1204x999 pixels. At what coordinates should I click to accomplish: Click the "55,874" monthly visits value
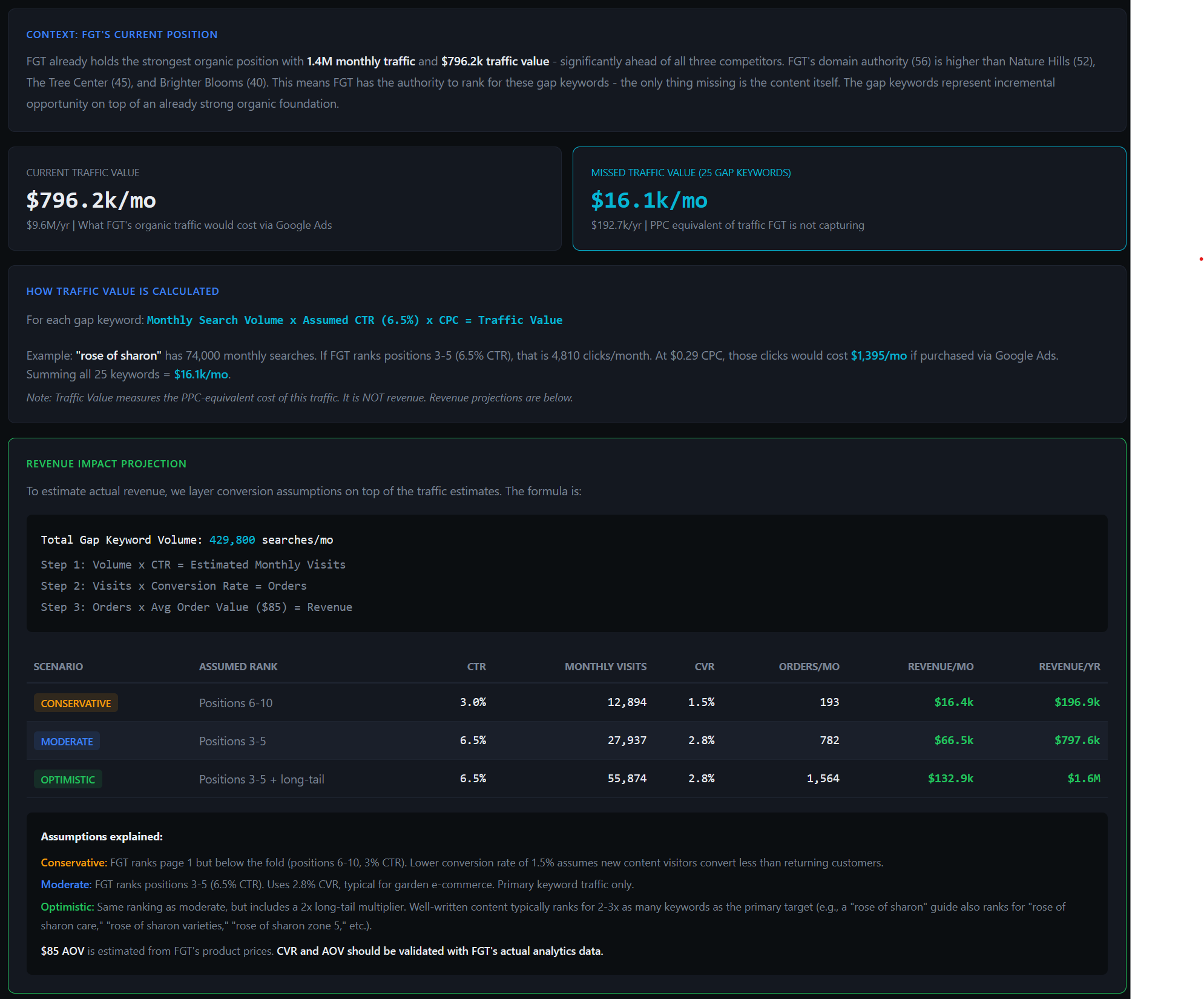[x=627, y=778]
